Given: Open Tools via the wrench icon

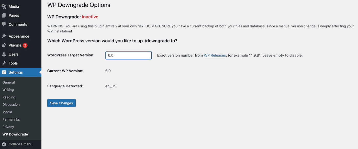Looking at the screenshot, I should click(4, 63).
